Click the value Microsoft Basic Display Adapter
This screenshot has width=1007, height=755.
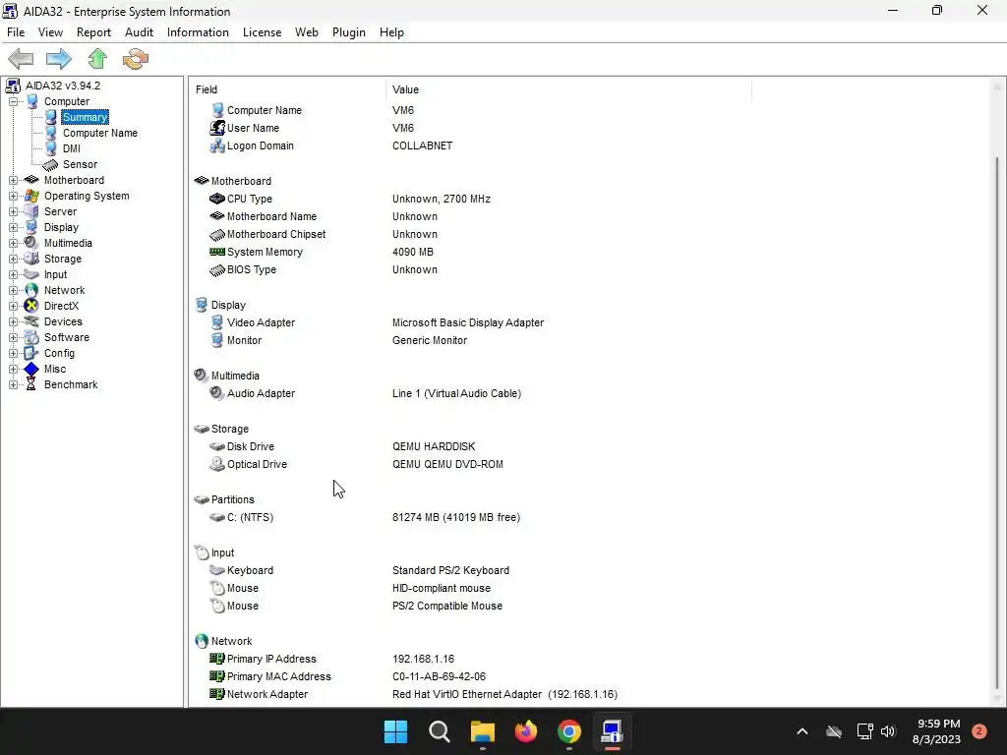[468, 322]
